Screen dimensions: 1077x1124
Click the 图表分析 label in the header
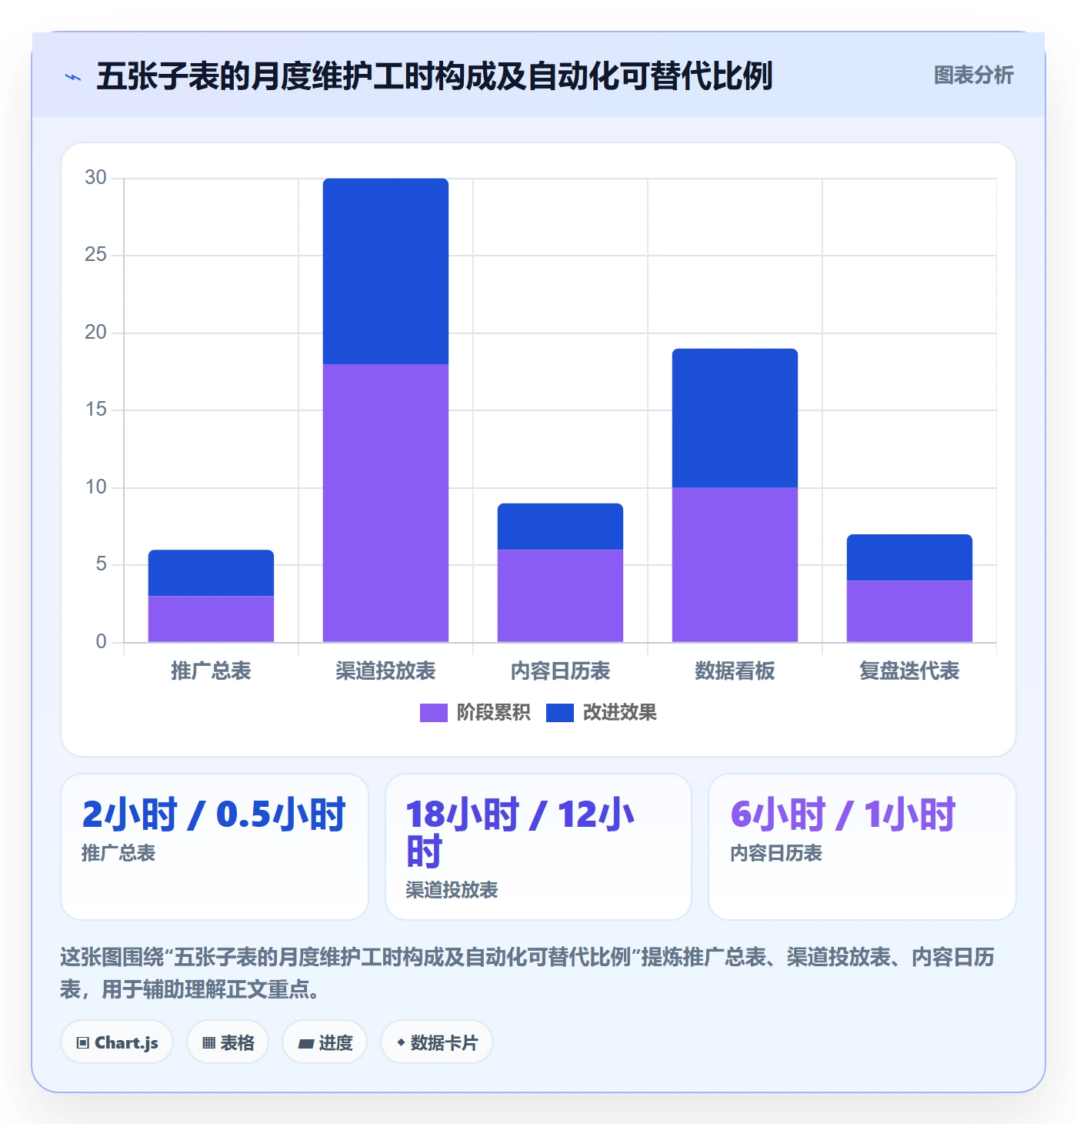point(973,75)
